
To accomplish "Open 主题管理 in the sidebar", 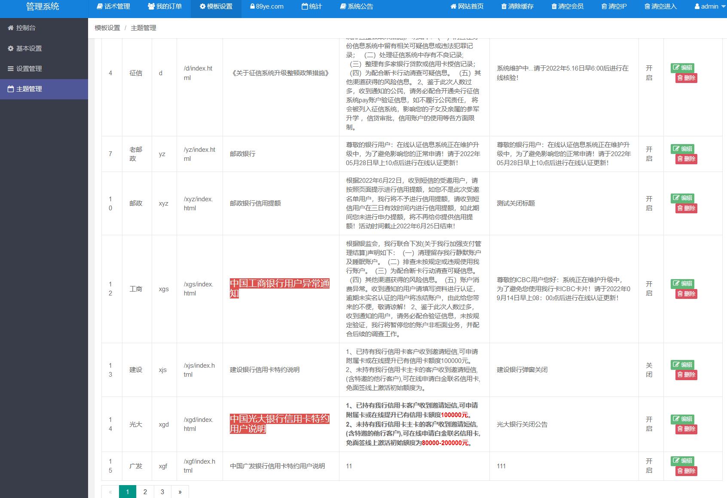I will click(44, 89).
